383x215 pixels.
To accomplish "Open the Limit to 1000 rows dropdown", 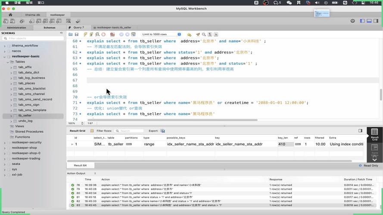I will (x=161, y=34).
